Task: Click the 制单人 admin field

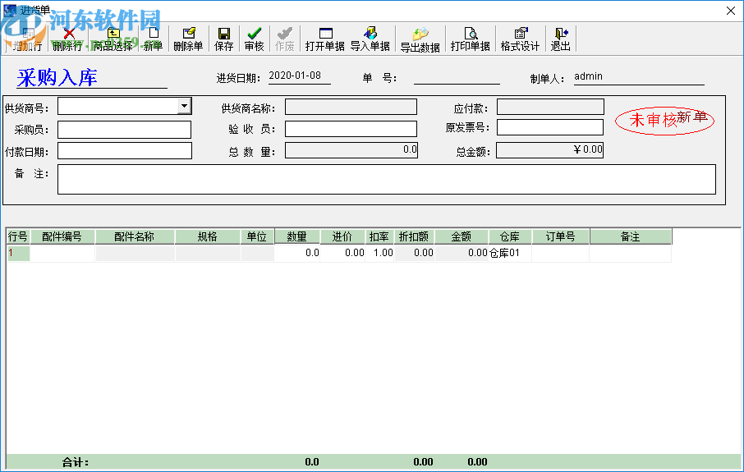Action: point(639,77)
